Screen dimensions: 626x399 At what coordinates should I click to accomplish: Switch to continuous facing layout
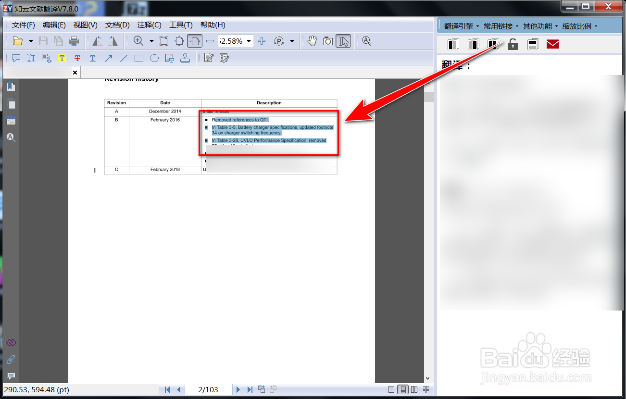coord(426,389)
